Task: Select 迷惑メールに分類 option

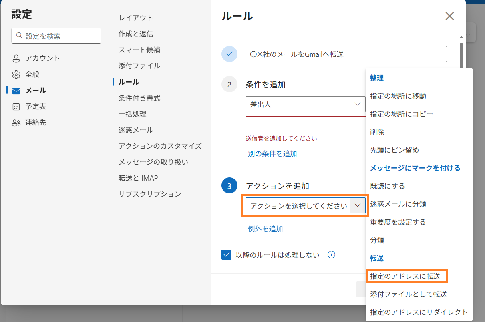Action: [x=398, y=204]
